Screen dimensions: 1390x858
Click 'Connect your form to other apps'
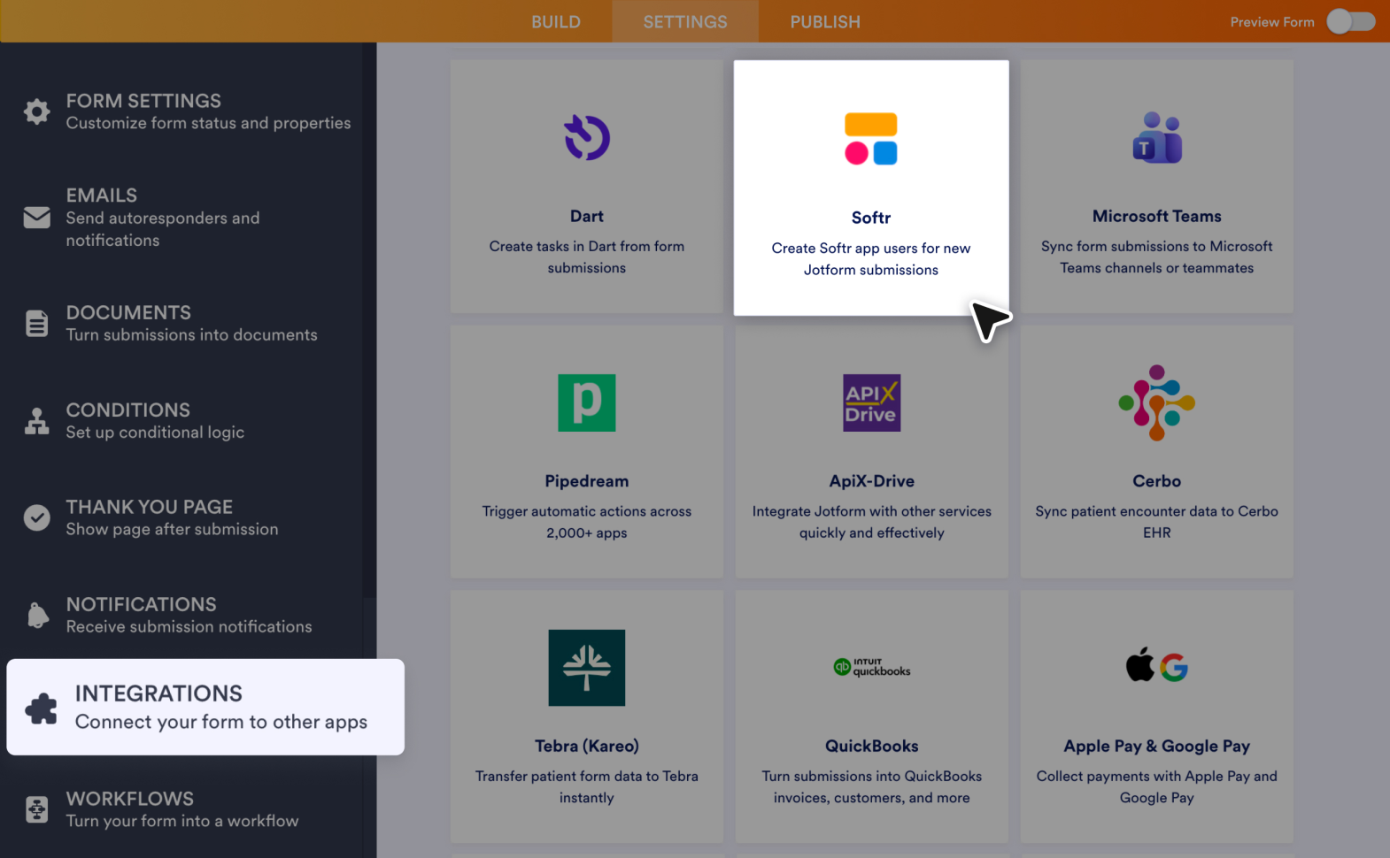pyautogui.click(x=221, y=722)
